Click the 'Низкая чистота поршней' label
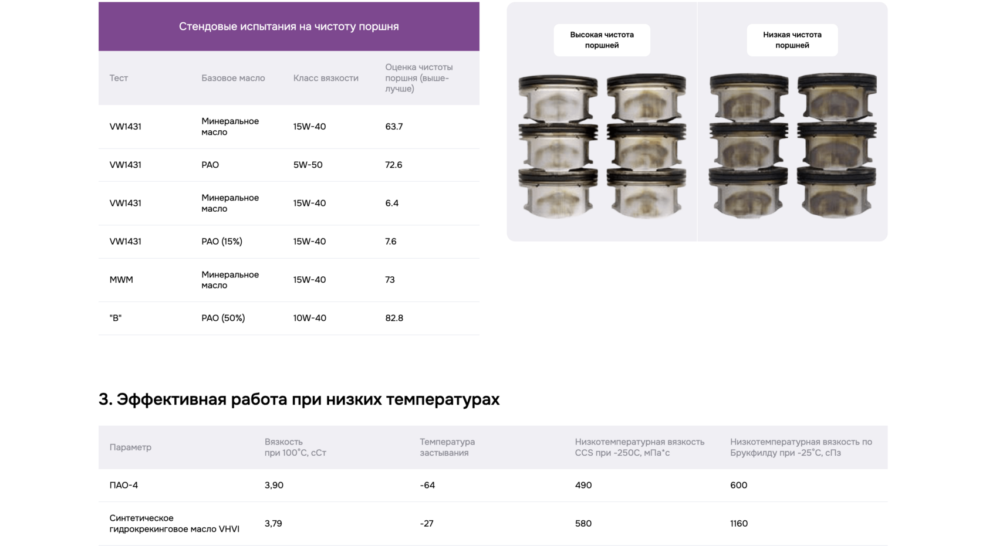This screenshot has width=986, height=546. (792, 40)
